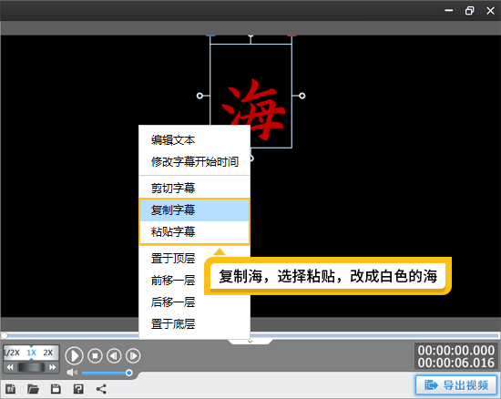Click the Play button
Screen dimensions: 501x399
coord(74,356)
